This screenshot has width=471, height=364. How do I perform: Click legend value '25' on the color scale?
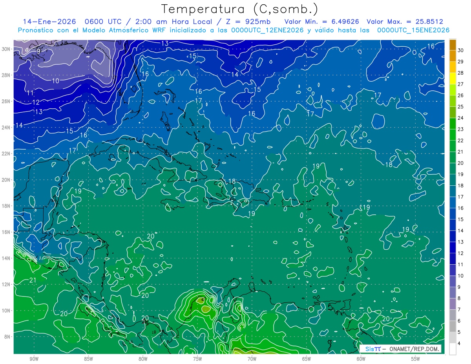click(x=460, y=107)
